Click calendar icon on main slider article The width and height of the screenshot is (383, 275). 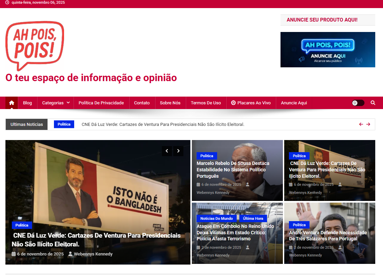(14, 254)
